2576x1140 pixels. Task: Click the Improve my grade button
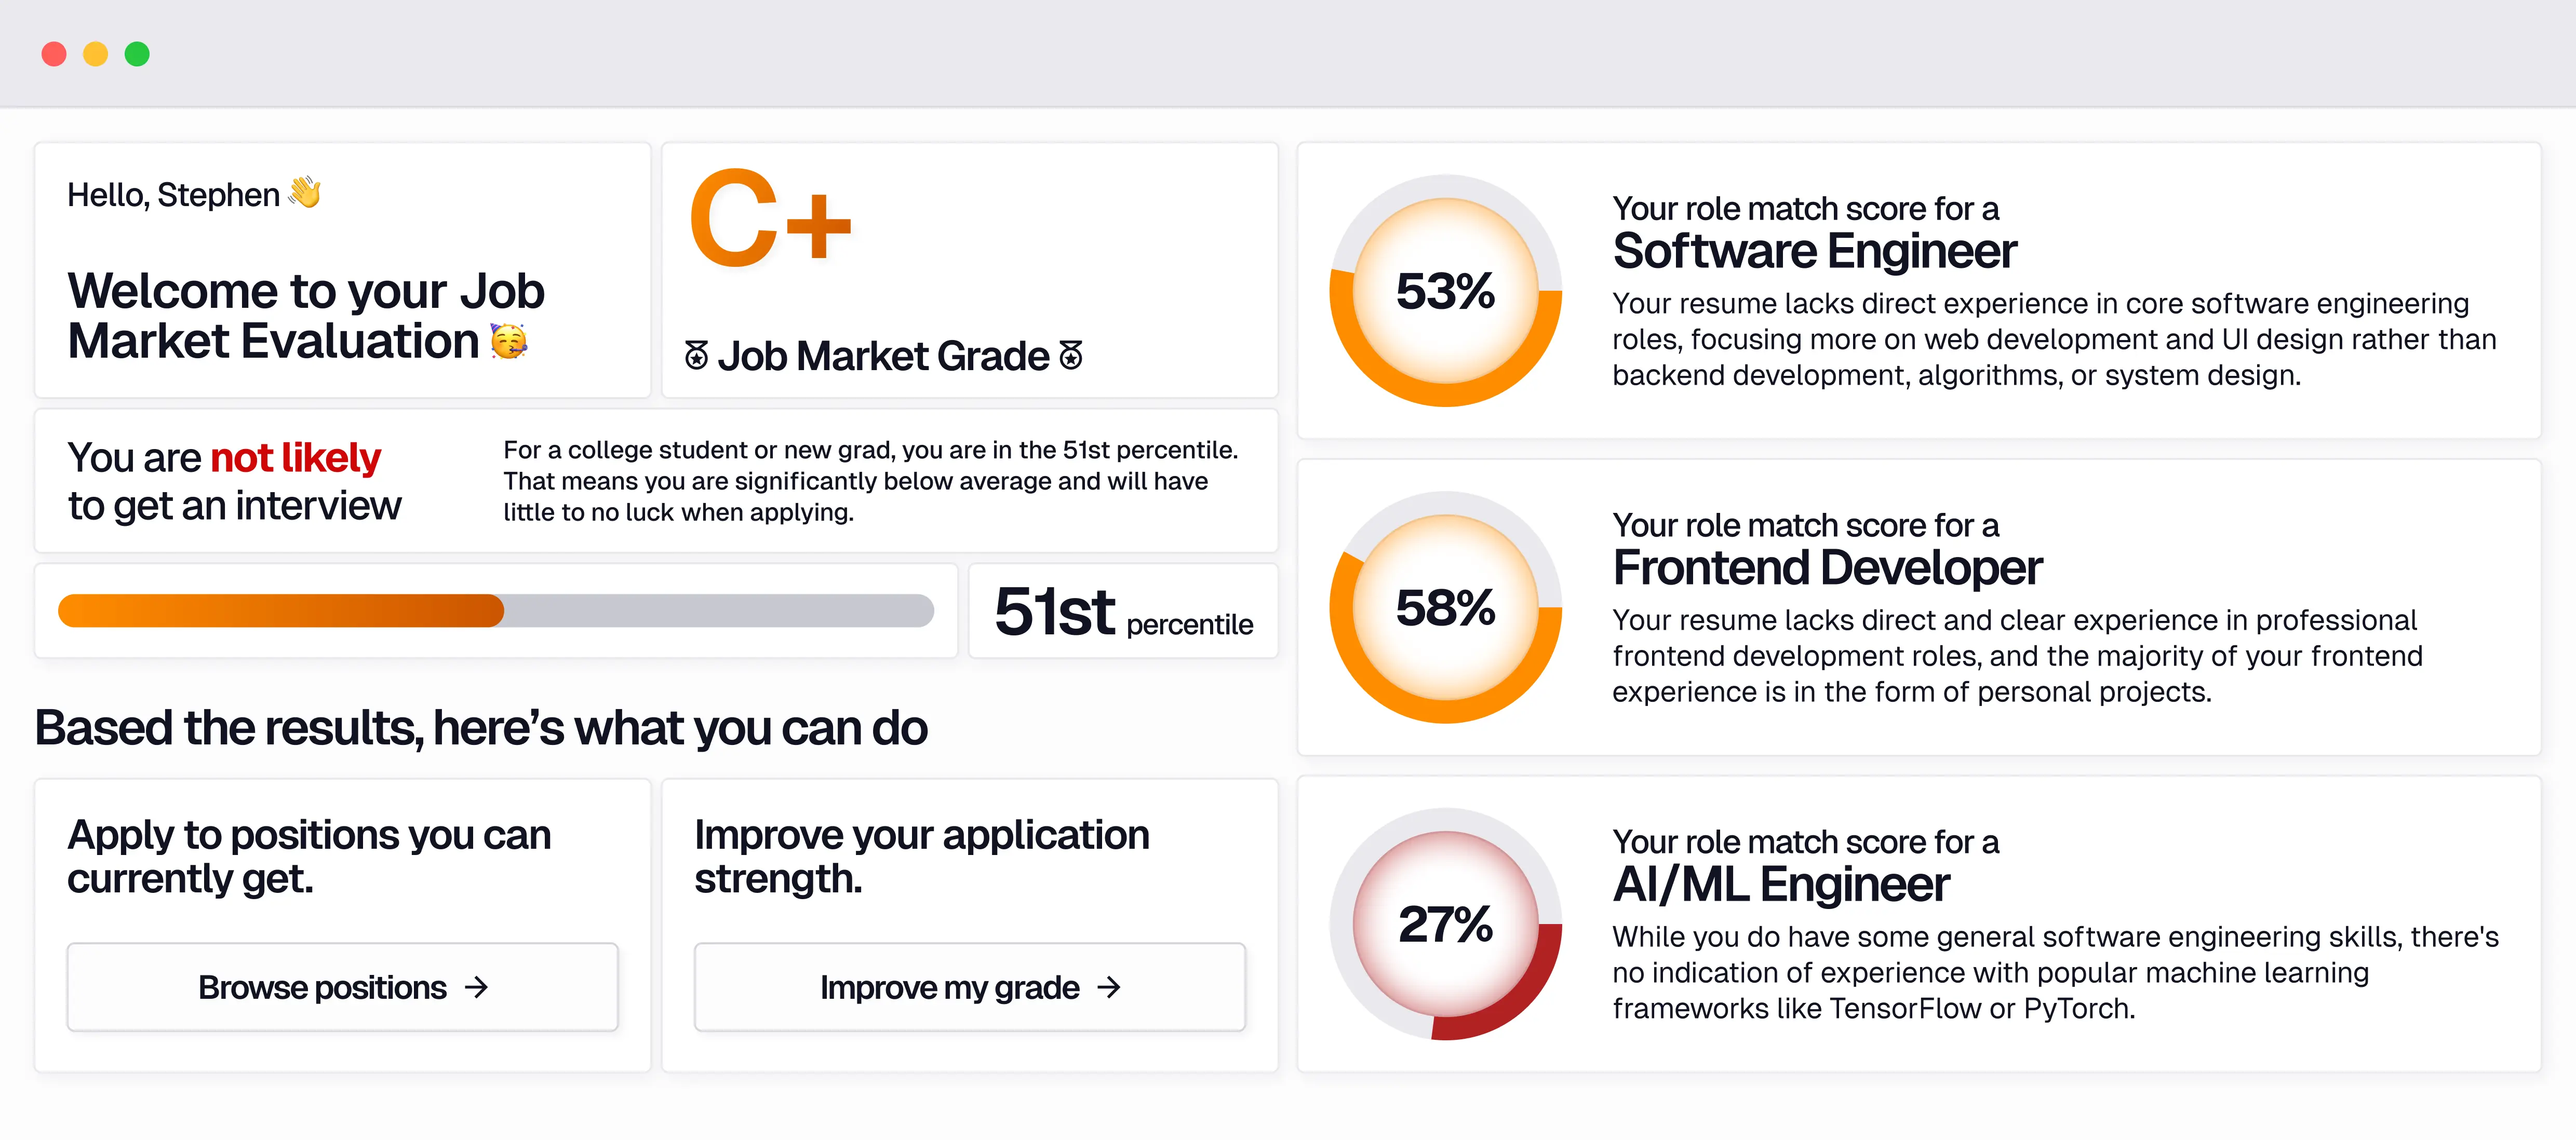pyautogui.click(x=970, y=987)
